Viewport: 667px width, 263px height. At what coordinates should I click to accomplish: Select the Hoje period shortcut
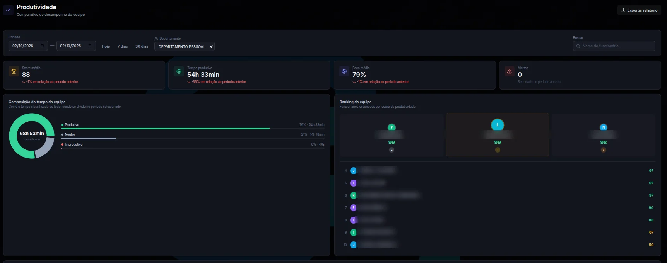click(x=106, y=46)
